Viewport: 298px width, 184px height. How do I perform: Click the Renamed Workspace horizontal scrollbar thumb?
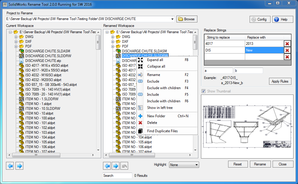(x=132, y=155)
